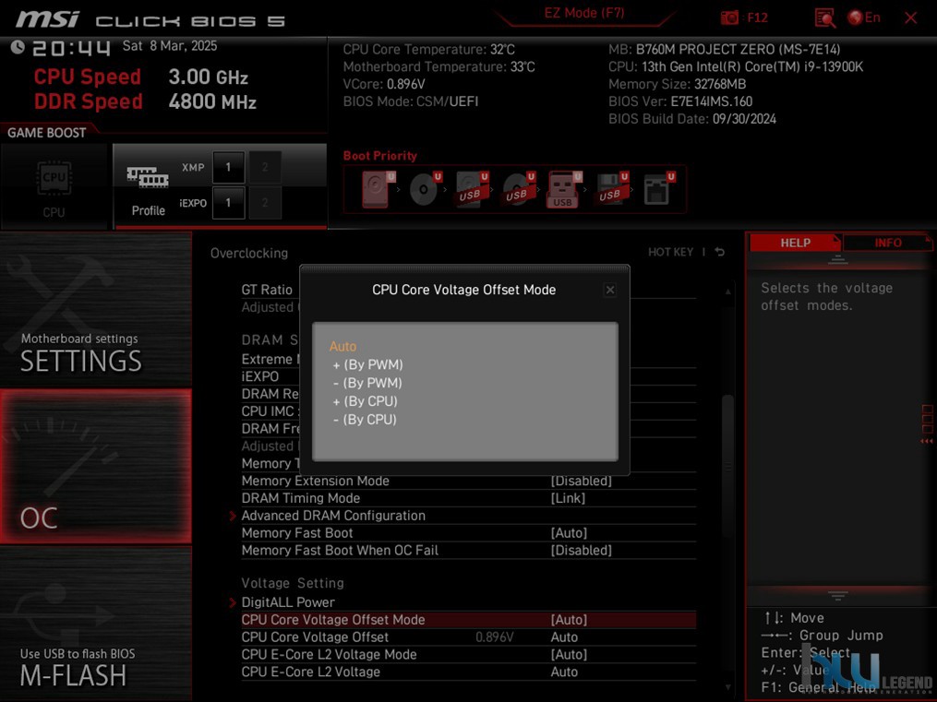Screen dimensions: 937x702
Task: Click the GAME BOOST label
Action: [46, 133]
